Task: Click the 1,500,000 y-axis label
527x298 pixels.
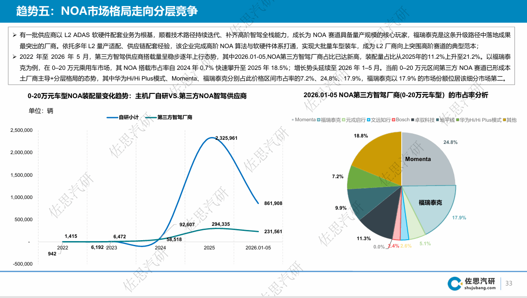Action: click(x=21, y=175)
